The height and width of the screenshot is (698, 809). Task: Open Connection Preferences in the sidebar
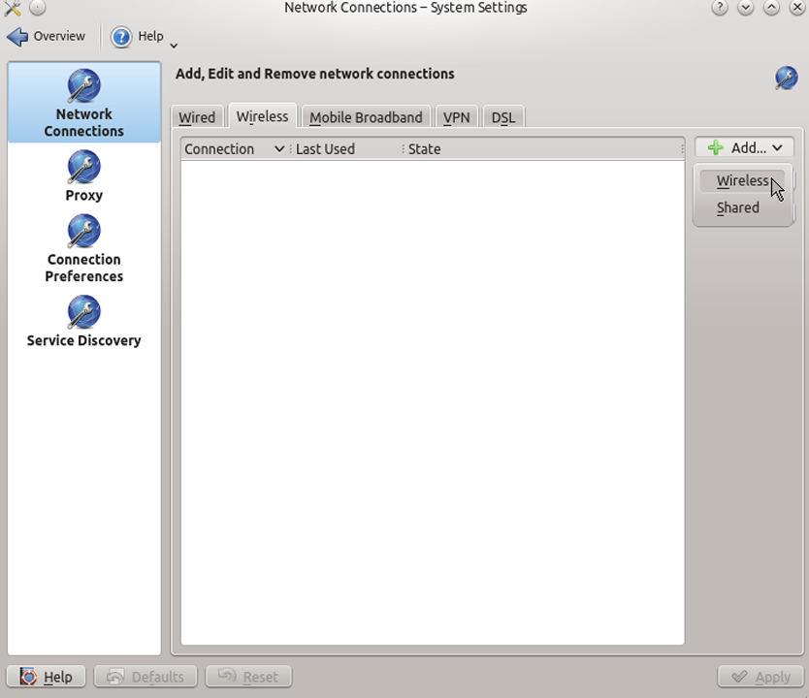[x=84, y=249]
